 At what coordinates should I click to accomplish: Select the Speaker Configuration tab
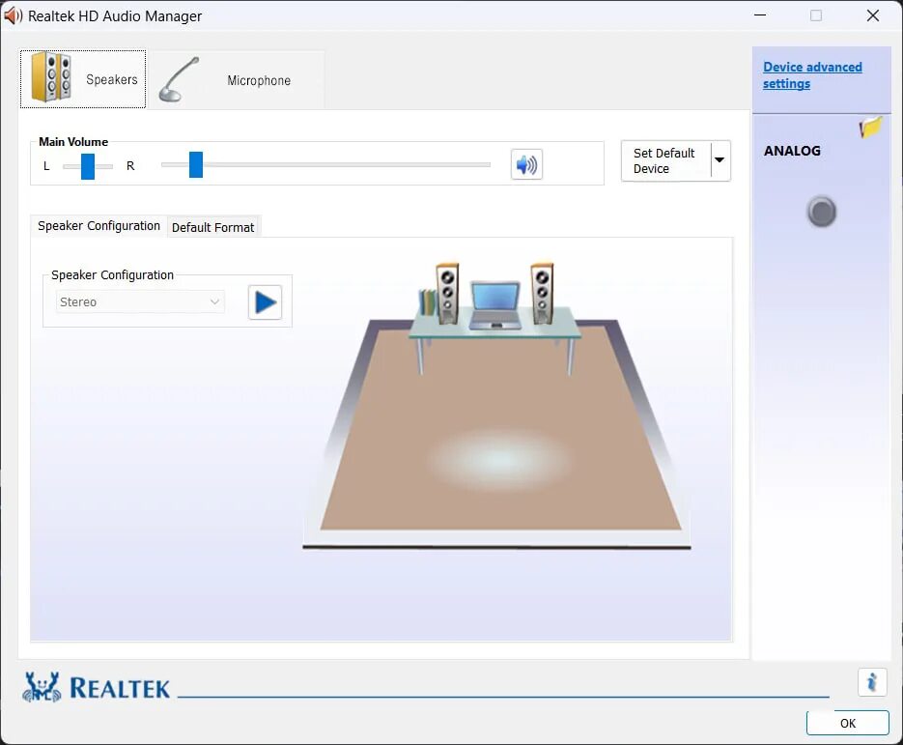click(98, 226)
